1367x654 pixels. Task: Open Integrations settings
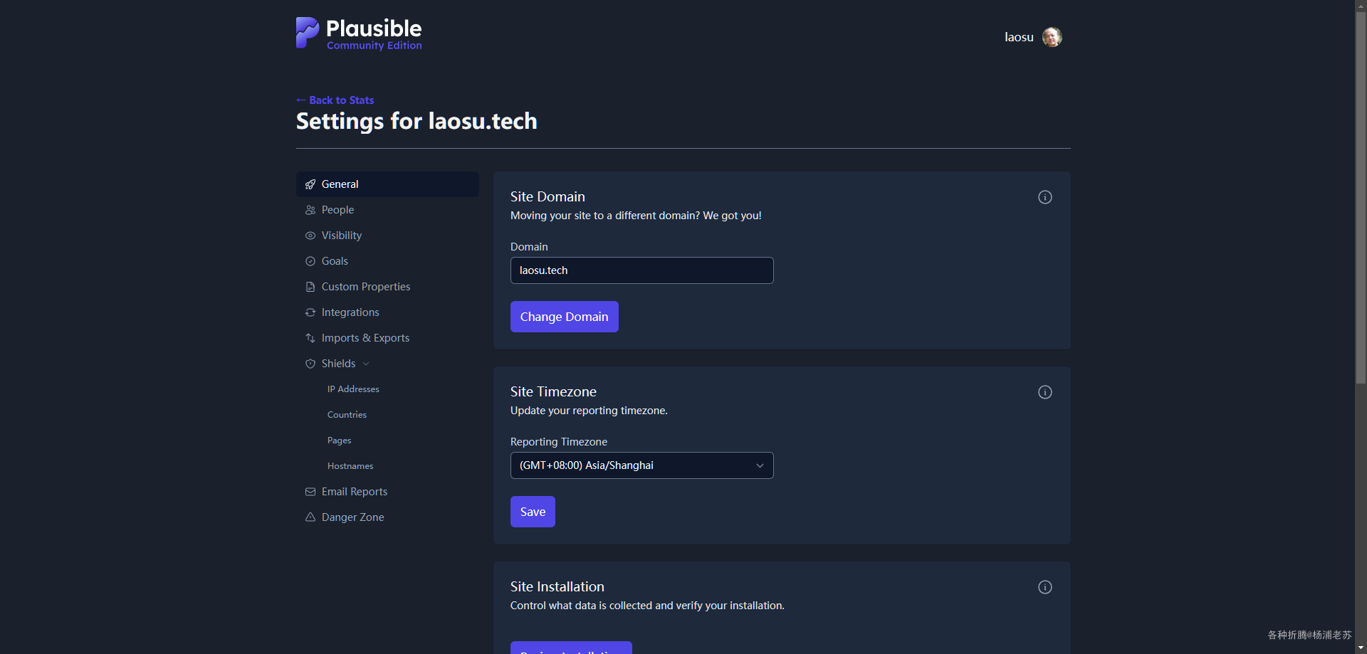coord(387,312)
